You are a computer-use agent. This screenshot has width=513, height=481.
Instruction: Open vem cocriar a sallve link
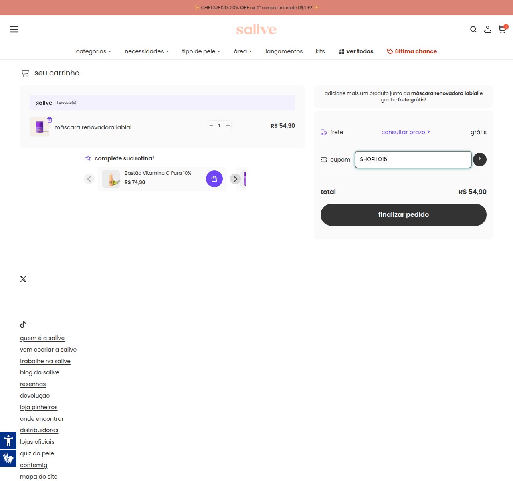click(48, 350)
